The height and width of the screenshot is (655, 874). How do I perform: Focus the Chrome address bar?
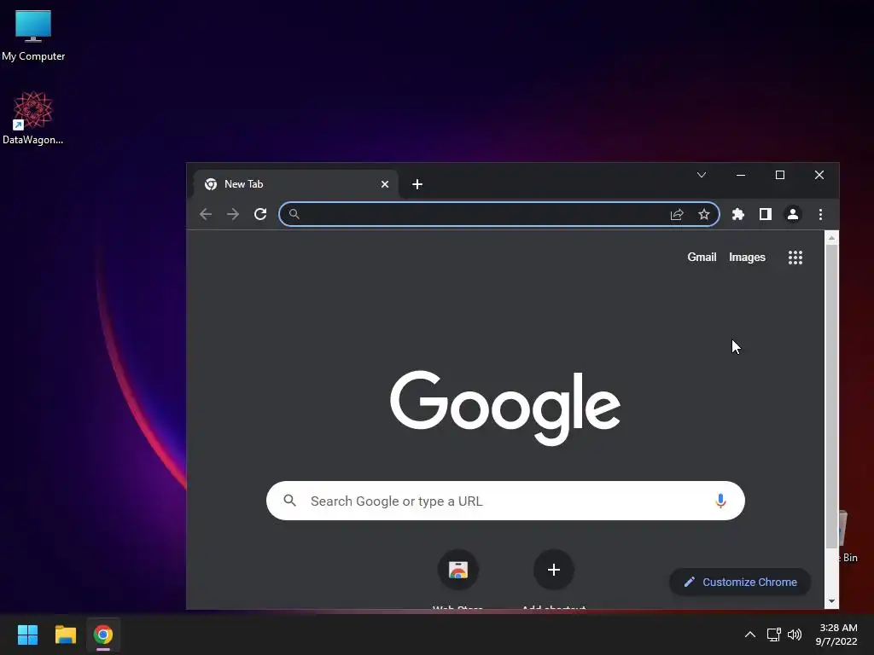click(x=498, y=214)
